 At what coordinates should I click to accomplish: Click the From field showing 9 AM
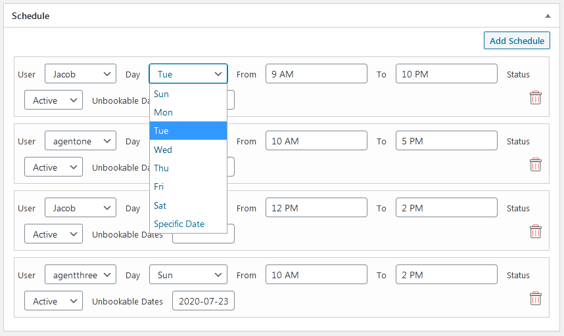pyautogui.click(x=316, y=74)
